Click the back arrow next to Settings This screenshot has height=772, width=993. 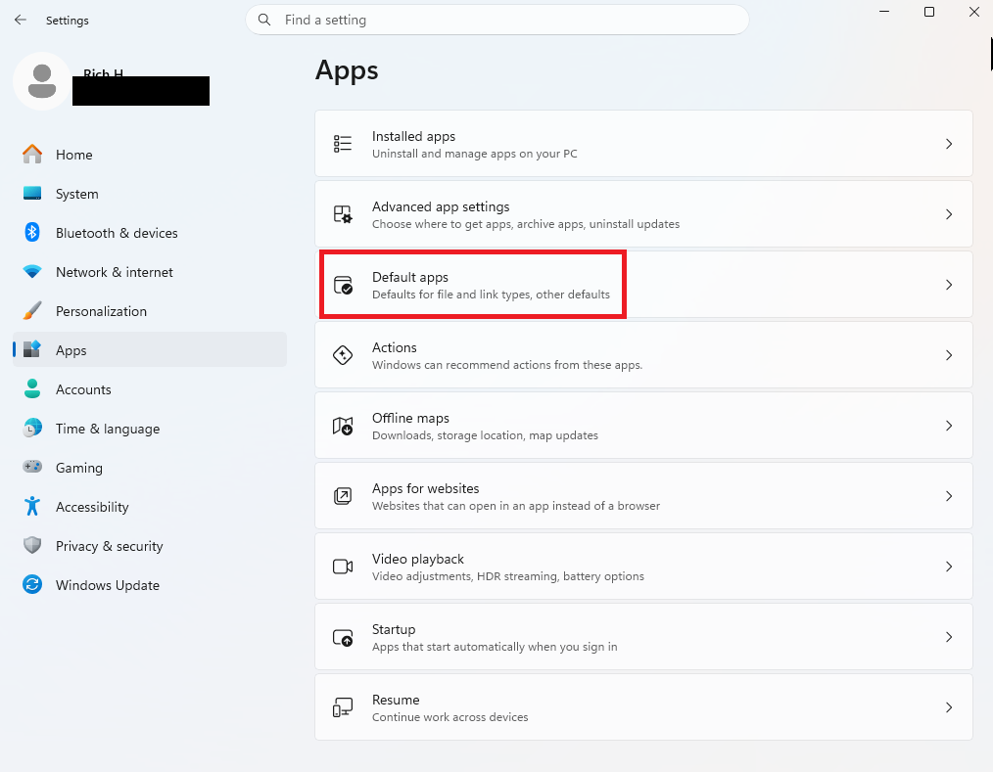21,20
